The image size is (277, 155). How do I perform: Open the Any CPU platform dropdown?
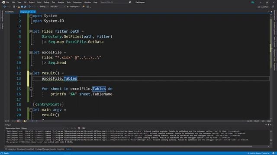pos(58,7)
